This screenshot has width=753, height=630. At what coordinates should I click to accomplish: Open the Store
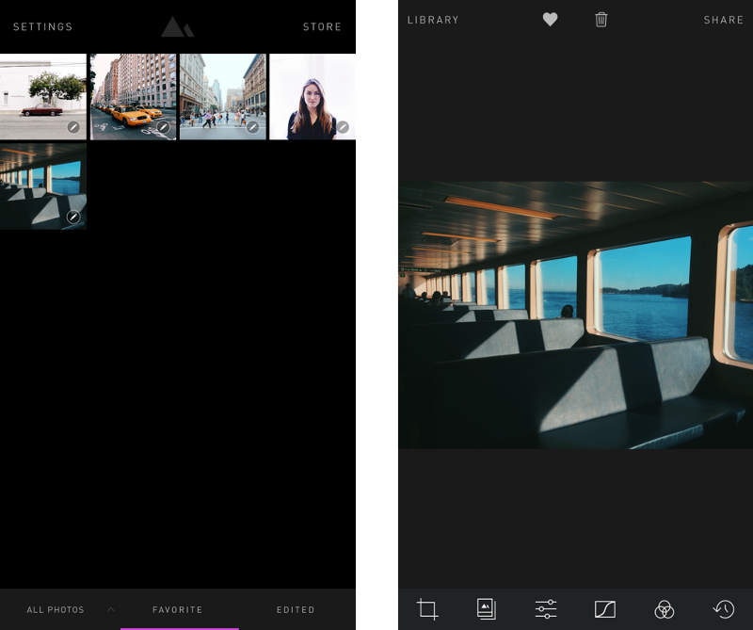322,27
